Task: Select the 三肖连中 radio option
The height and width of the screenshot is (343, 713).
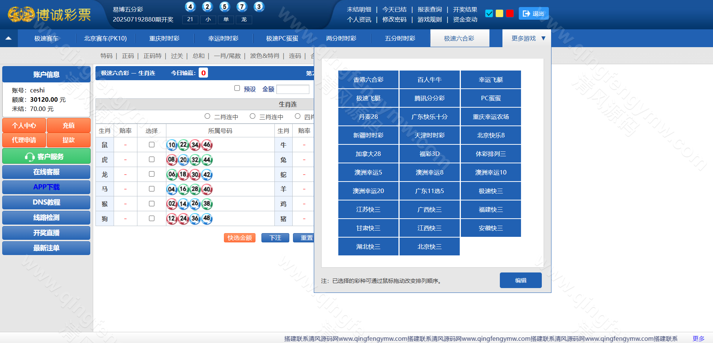Action: click(253, 117)
